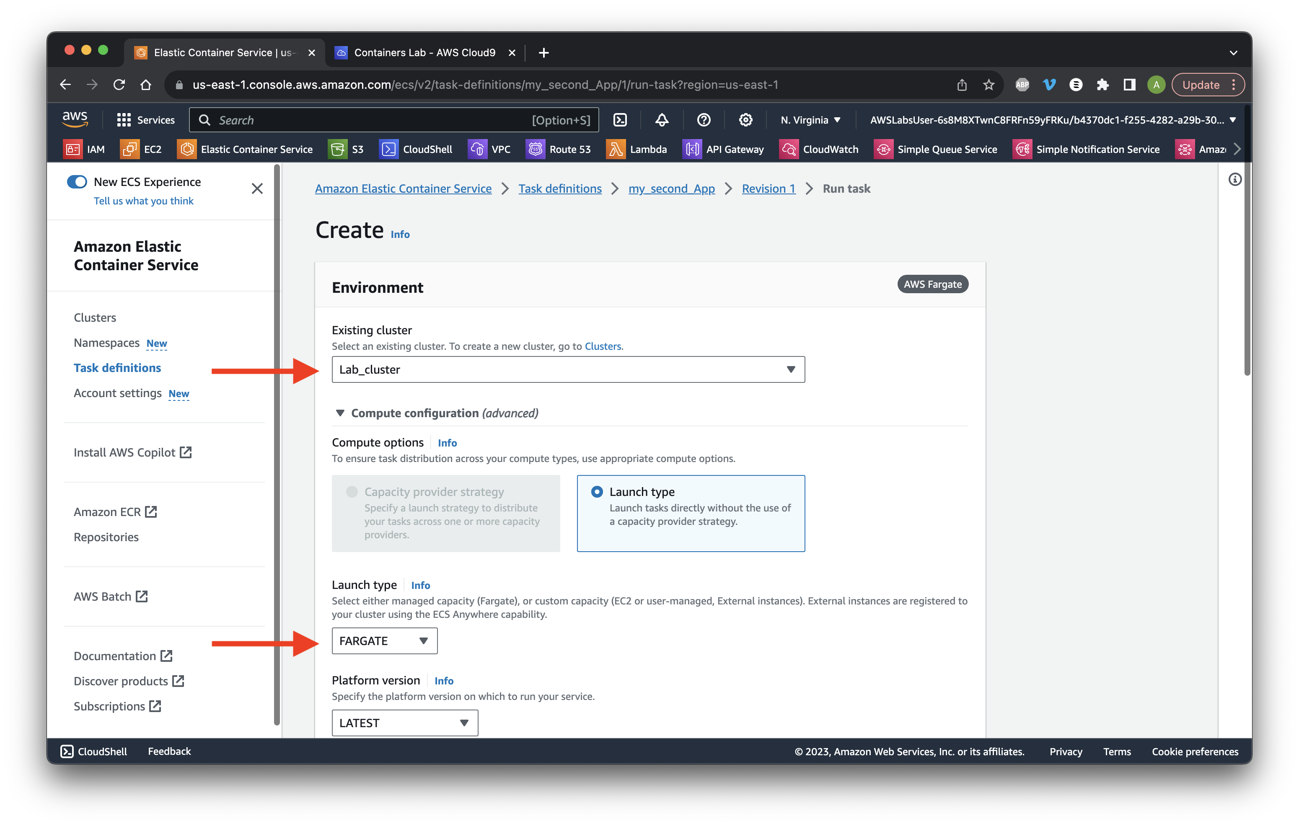Open Route 53 shortcut in favorites bar
1299x826 pixels.
coord(558,150)
